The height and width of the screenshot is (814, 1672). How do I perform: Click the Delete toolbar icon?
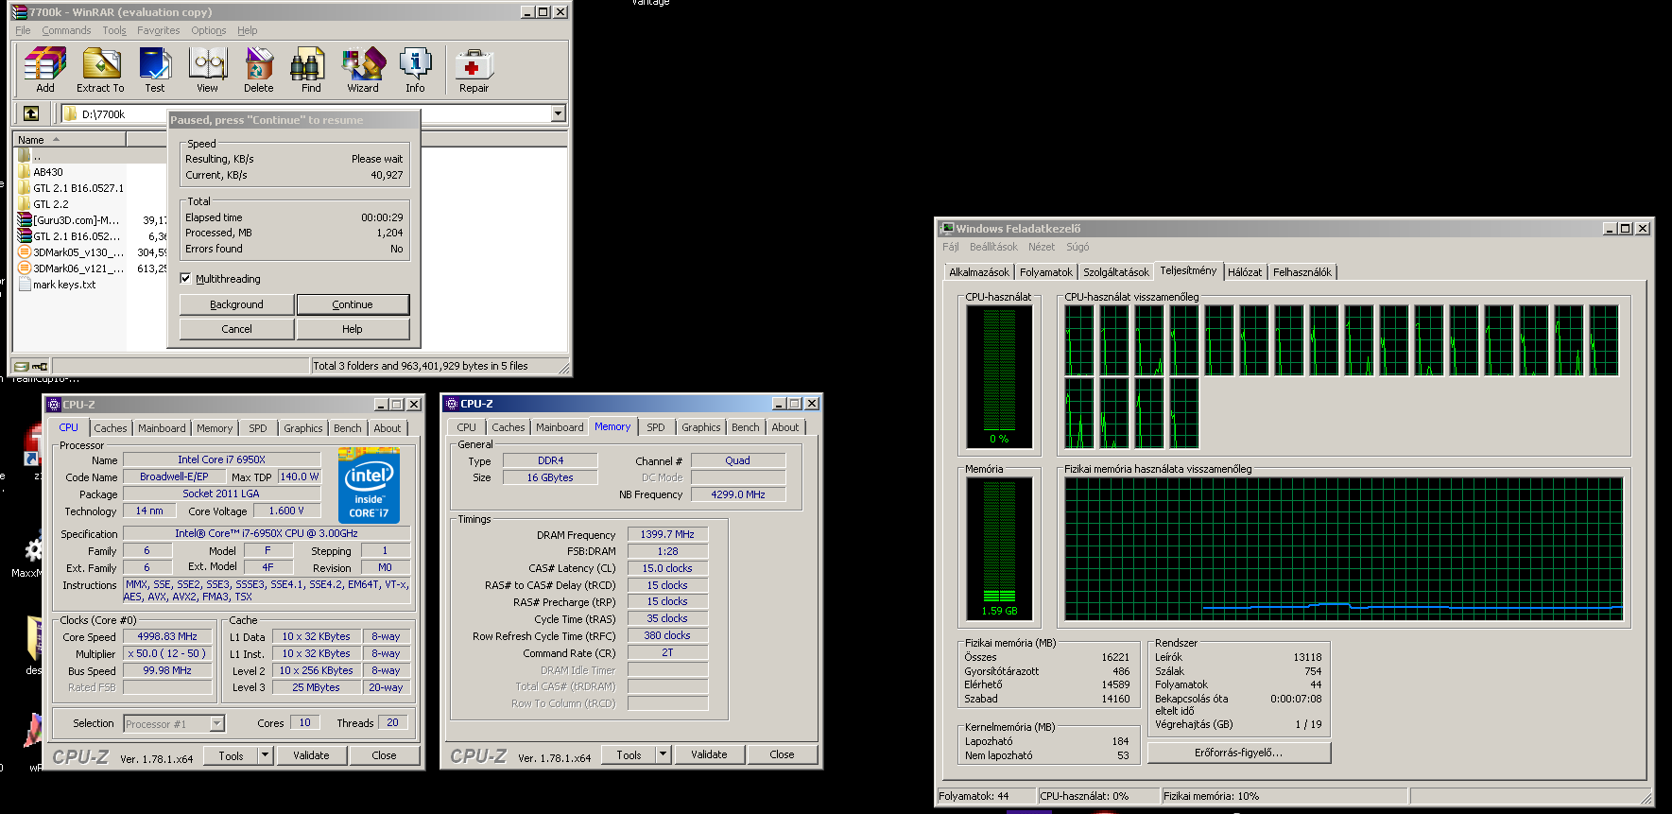pos(259,71)
